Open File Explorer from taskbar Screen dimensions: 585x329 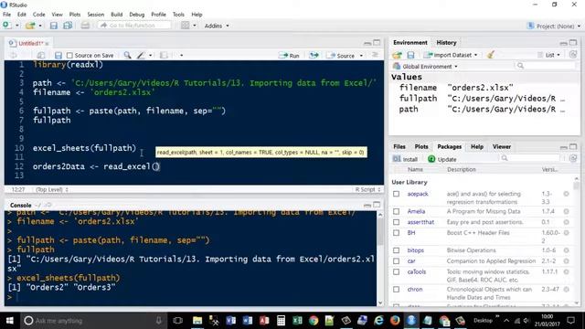pos(197,321)
